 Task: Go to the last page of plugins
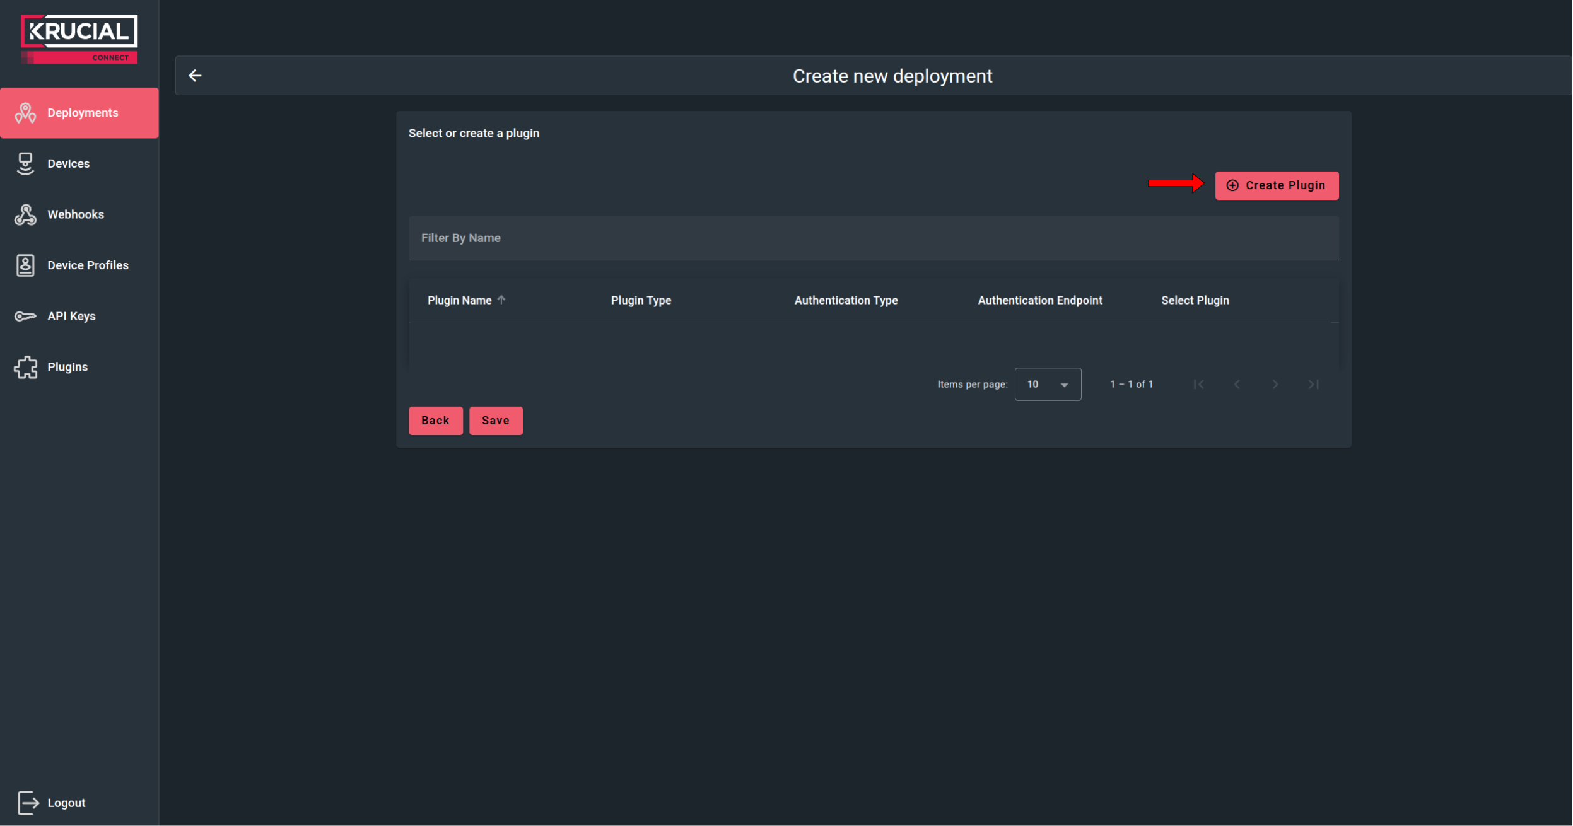(1314, 384)
